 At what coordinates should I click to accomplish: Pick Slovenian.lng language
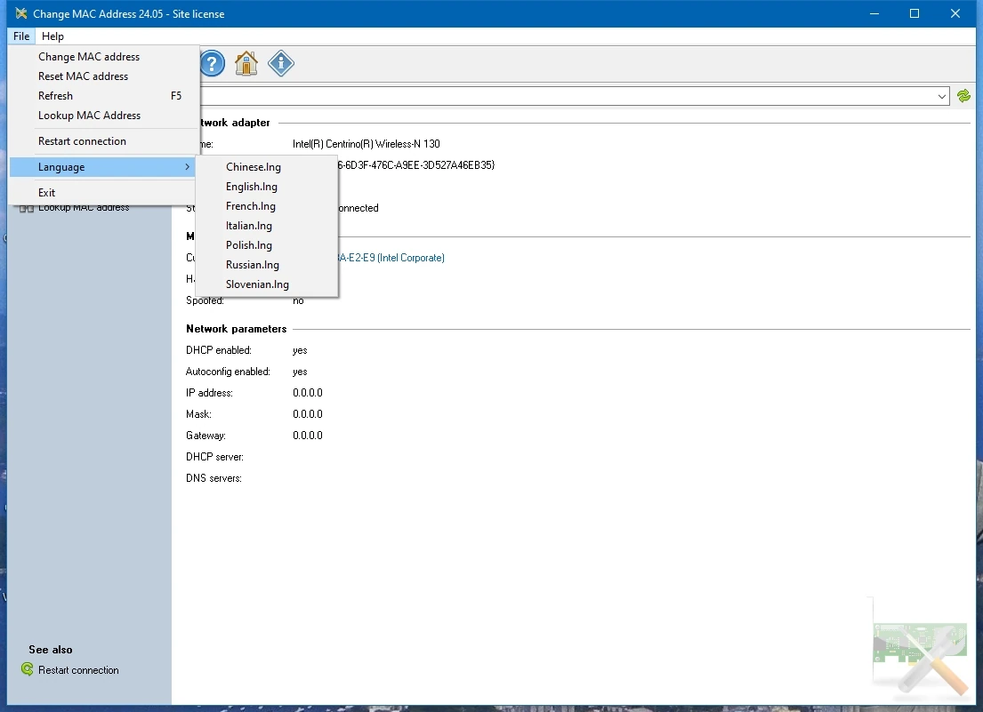click(267, 284)
